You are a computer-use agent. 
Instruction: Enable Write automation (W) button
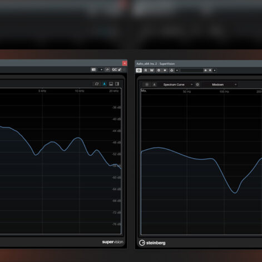click(152, 70)
